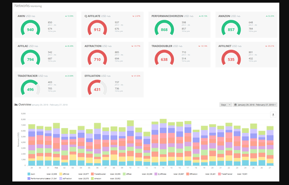Click the stacked bar for day 14
Image resolution: width=289 pixels, height=185 pixels.
[x=163, y=142]
